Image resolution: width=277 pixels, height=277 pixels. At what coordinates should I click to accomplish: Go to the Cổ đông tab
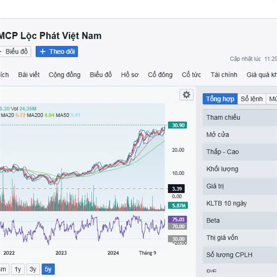click(x=160, y=75)
